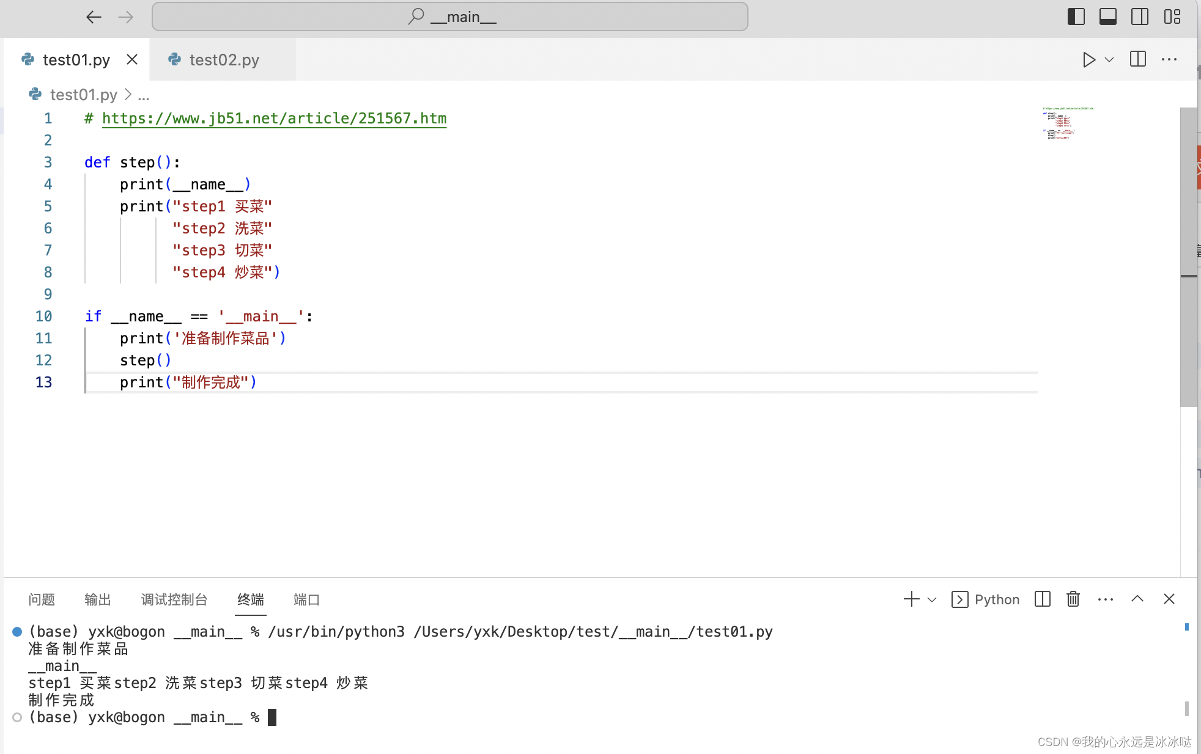Toggle the bottom panel layout icon
The width and height of the screenshot is (1201, 754).
click(1108, 16)
